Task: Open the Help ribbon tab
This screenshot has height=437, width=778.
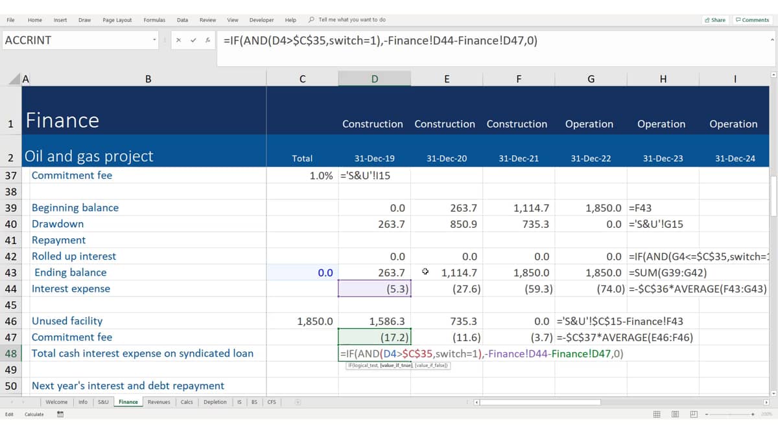Action: (x=290, y=20)
